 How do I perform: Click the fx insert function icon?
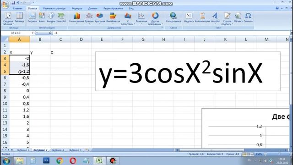pyautogui.click(x=50, y=33)
